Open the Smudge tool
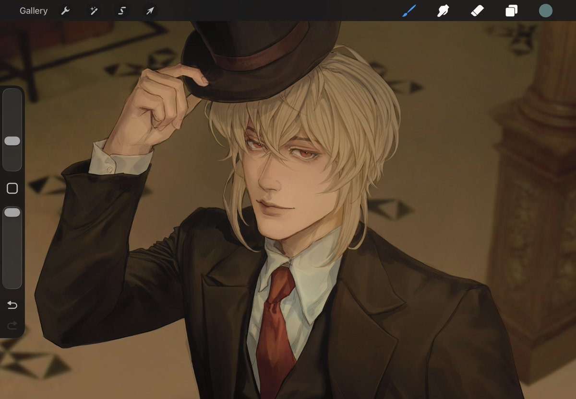Screen dimensions: 576x399 pyautogui.click(x=443, y=10)
